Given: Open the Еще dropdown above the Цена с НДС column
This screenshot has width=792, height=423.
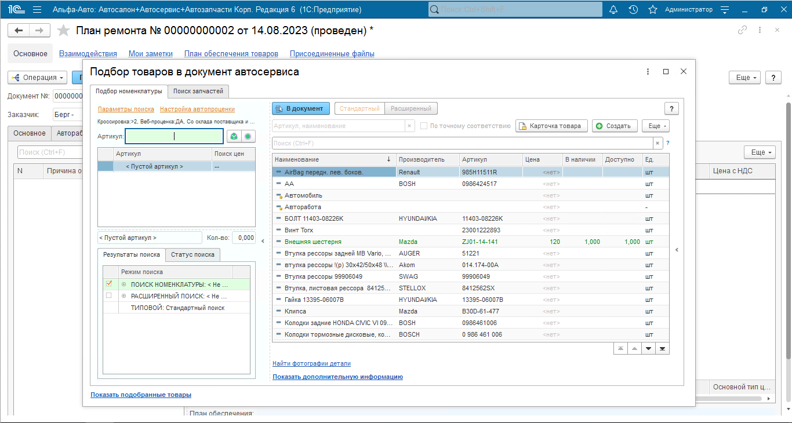Looking at the screenshot, I should (x=760, y=152).
